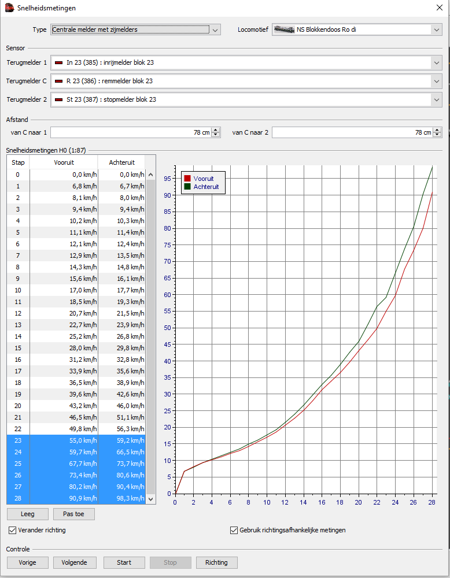Expand the Terugmelder 1 dropdown
Screen dimensions: 450x578
pos(436,62)
